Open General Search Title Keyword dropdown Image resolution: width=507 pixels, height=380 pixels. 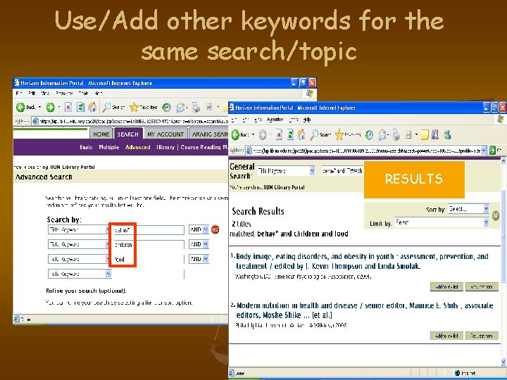tap(312, 171)
